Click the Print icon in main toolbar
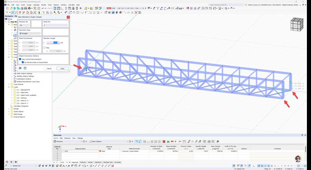The width and height of the screenshot is (311, 170). coord(29,8)
